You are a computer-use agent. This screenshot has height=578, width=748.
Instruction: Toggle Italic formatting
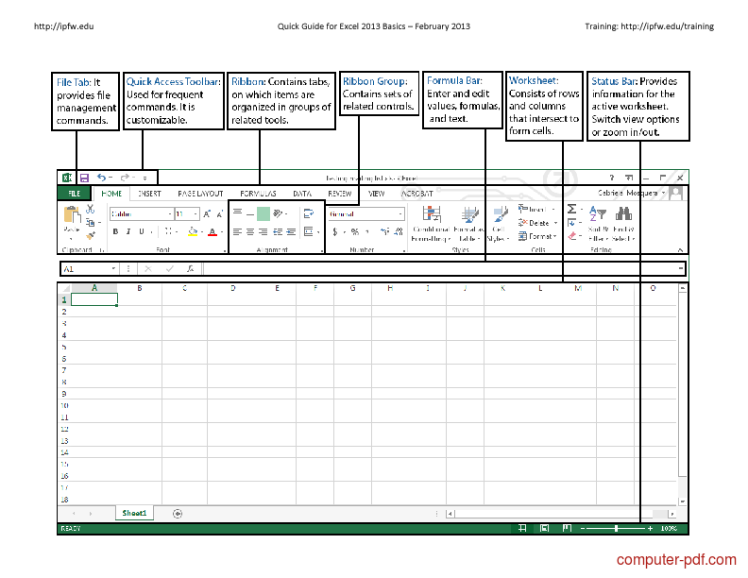[128, 231]
